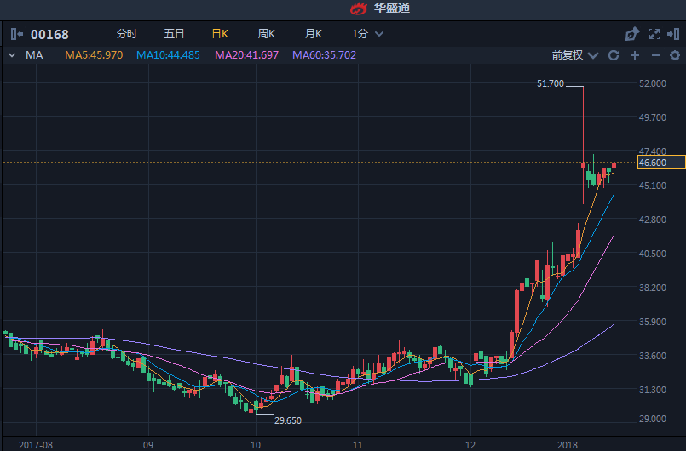Click the share chart icon
686x451 pixels.
click(x=631, y=34)
